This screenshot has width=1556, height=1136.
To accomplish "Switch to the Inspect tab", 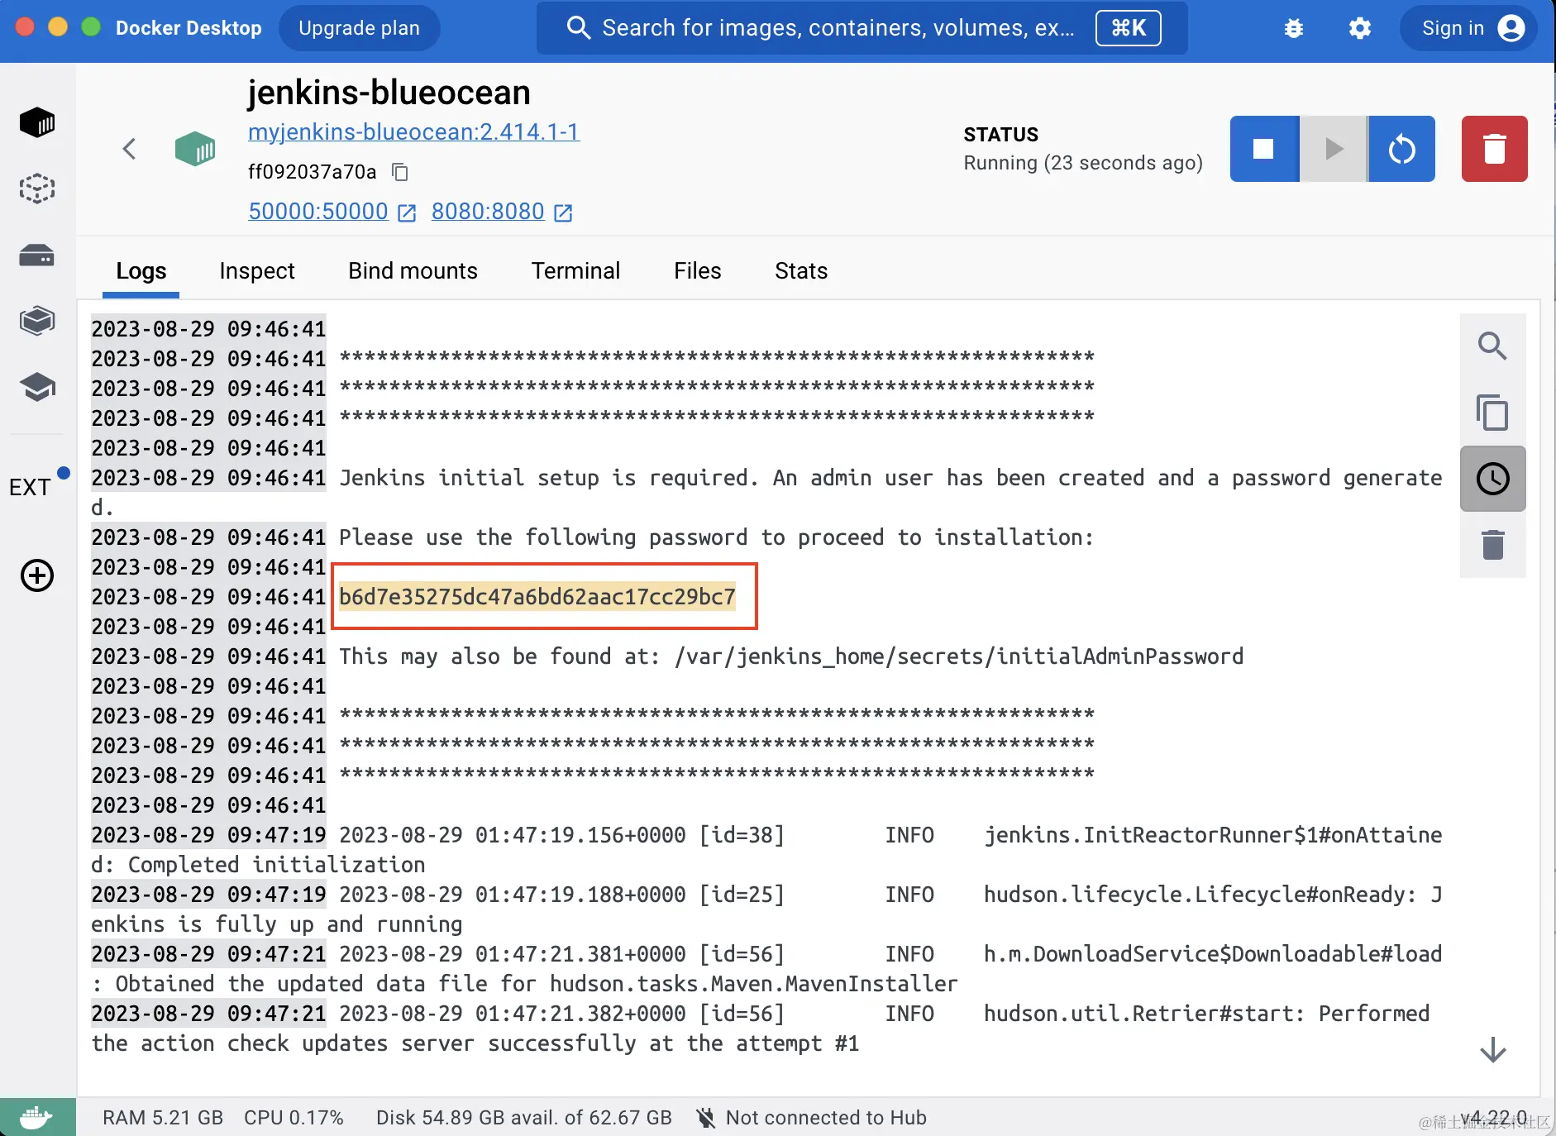I will [x=257, y=271].
